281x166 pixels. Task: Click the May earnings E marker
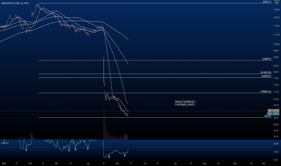coord(126,137)
